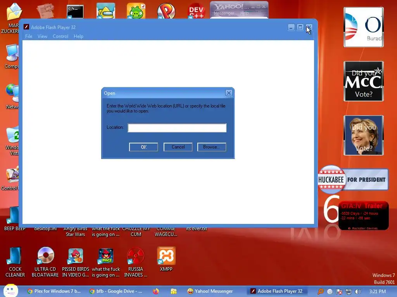Screen dimensions: 397x297
Task: Click OK in the Open dialog
Action: point(143,147)
